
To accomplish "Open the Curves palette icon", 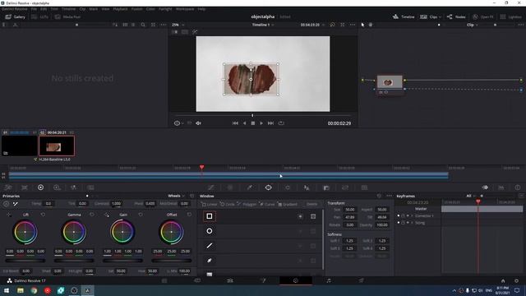I will (210, 187).
